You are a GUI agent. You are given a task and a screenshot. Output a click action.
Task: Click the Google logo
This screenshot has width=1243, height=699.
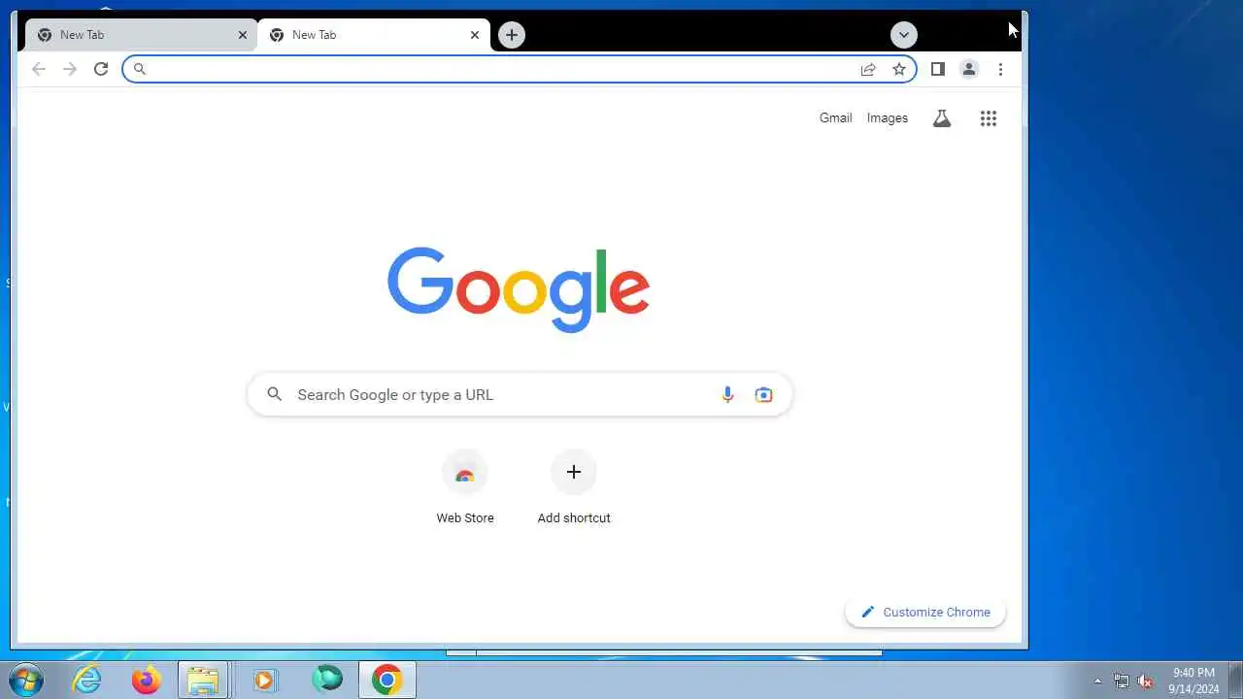pos(519,289)
